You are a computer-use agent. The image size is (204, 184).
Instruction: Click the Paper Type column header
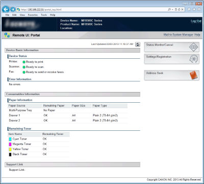click(99, 106)
